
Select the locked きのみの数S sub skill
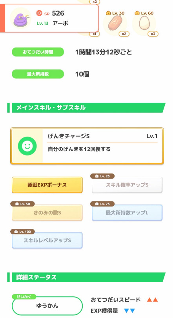47,212
